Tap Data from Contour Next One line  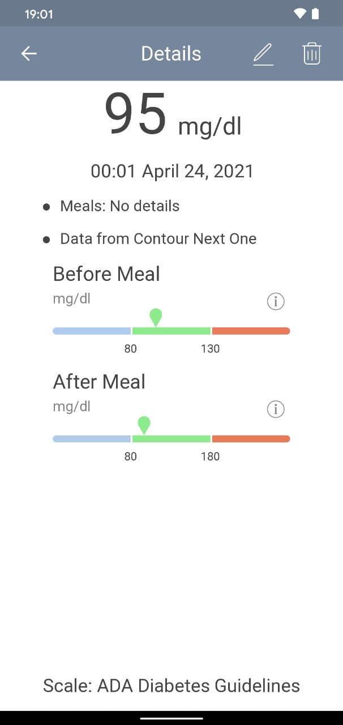(158, 239)
